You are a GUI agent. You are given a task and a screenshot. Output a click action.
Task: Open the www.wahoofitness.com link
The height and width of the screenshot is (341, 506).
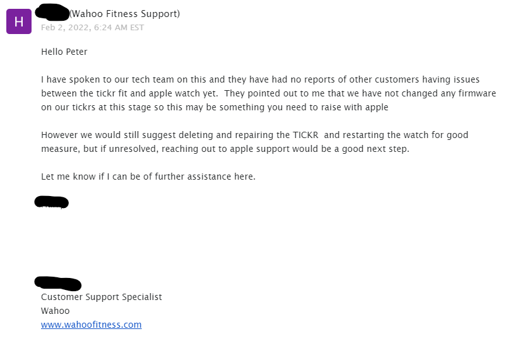[91, 324]
